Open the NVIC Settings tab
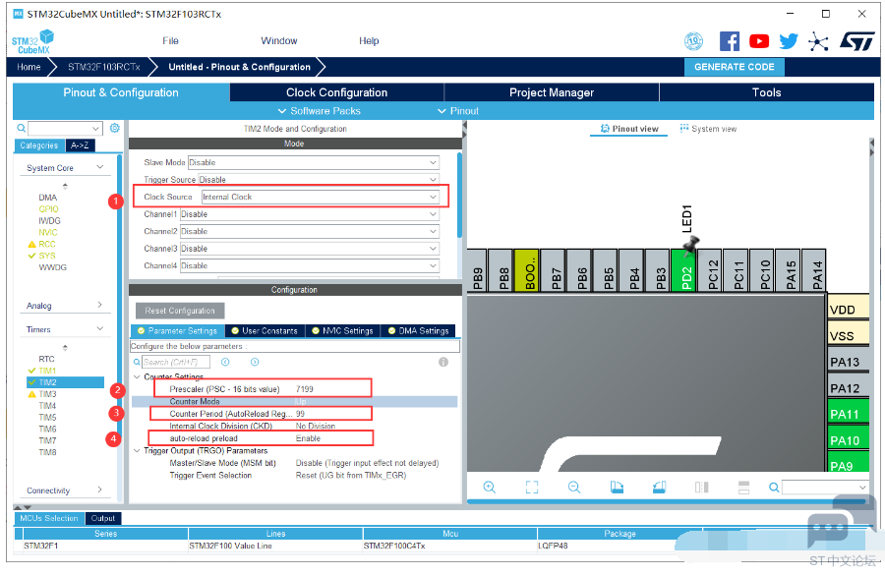The height and width of the screenshot is (576, 885). click(342, 330)
